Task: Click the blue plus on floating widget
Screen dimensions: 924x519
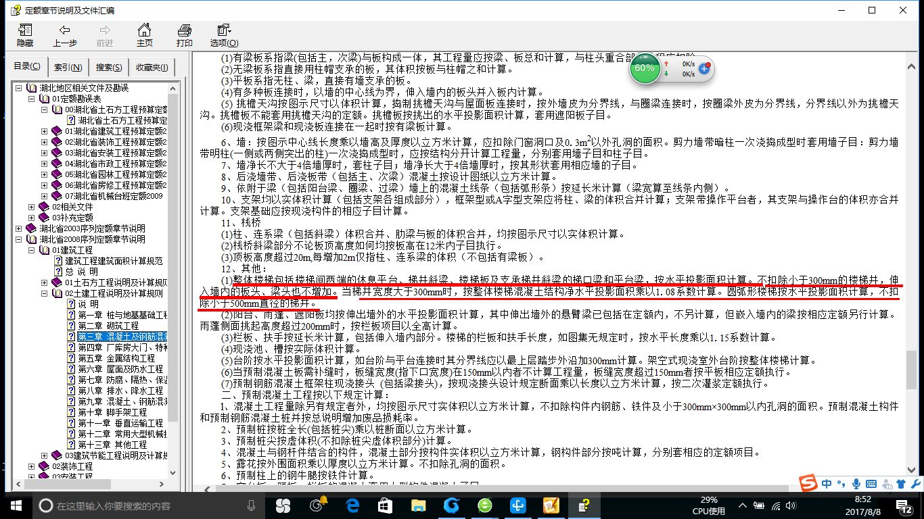Action: click(x=704, y=68)
